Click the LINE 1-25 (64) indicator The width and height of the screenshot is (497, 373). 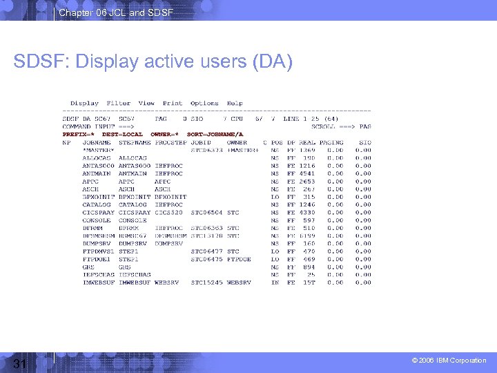click(311, 119)
